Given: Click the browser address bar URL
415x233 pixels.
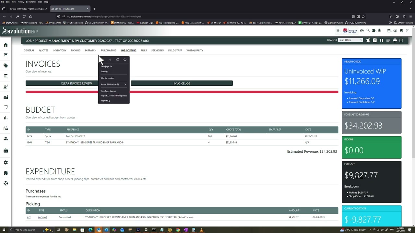Looking at the screenshot, I should point(104,17).
